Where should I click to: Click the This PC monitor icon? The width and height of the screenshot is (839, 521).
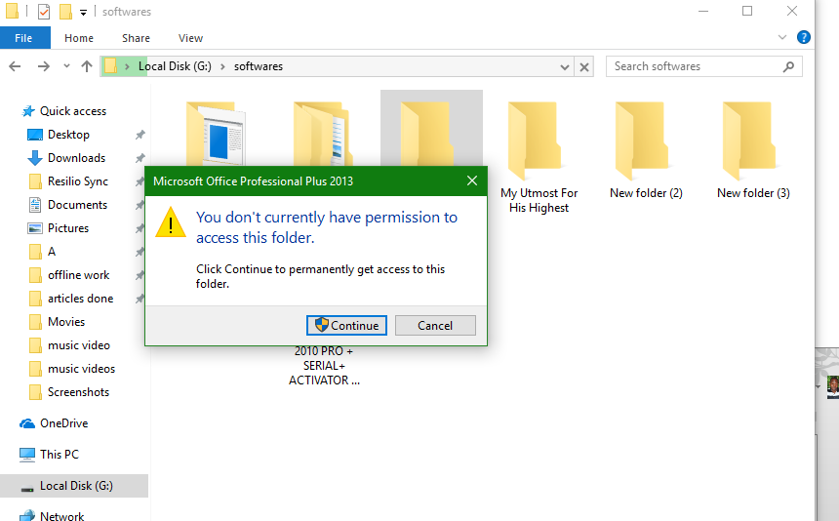(27, 455)
